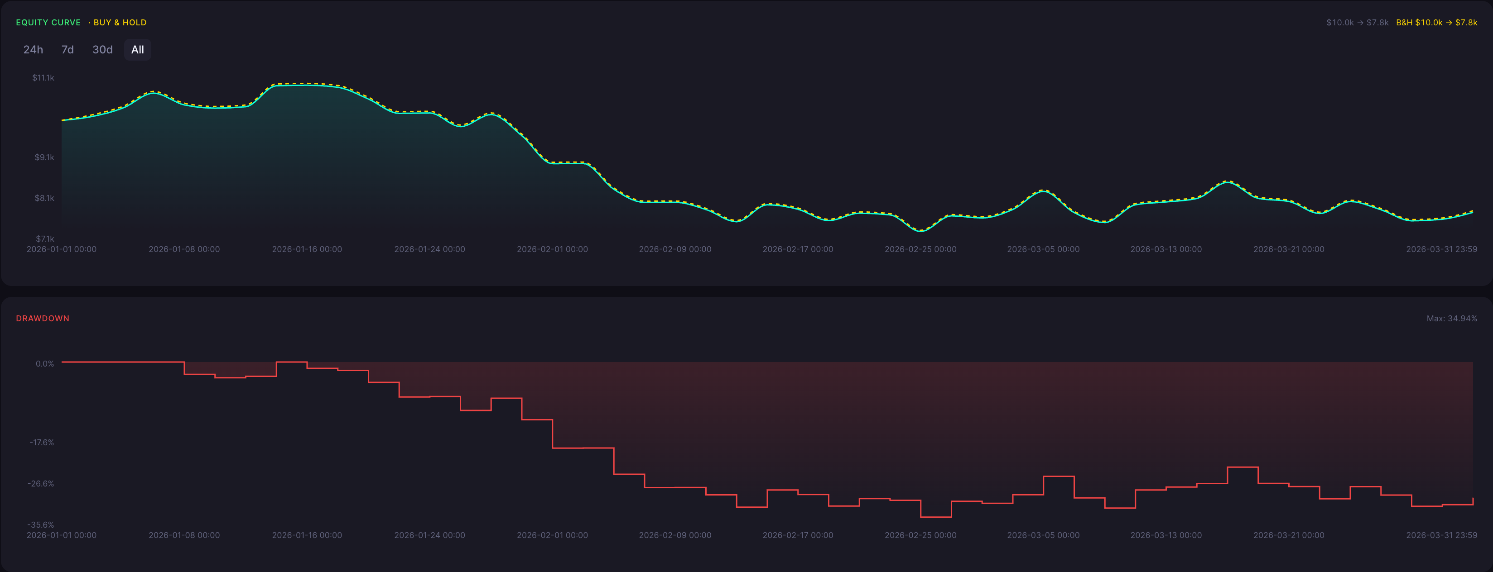Viewport: 1493px width, 572px height.
Task: Click the BUY & HOLD legend label
Action: click(120, 23)
